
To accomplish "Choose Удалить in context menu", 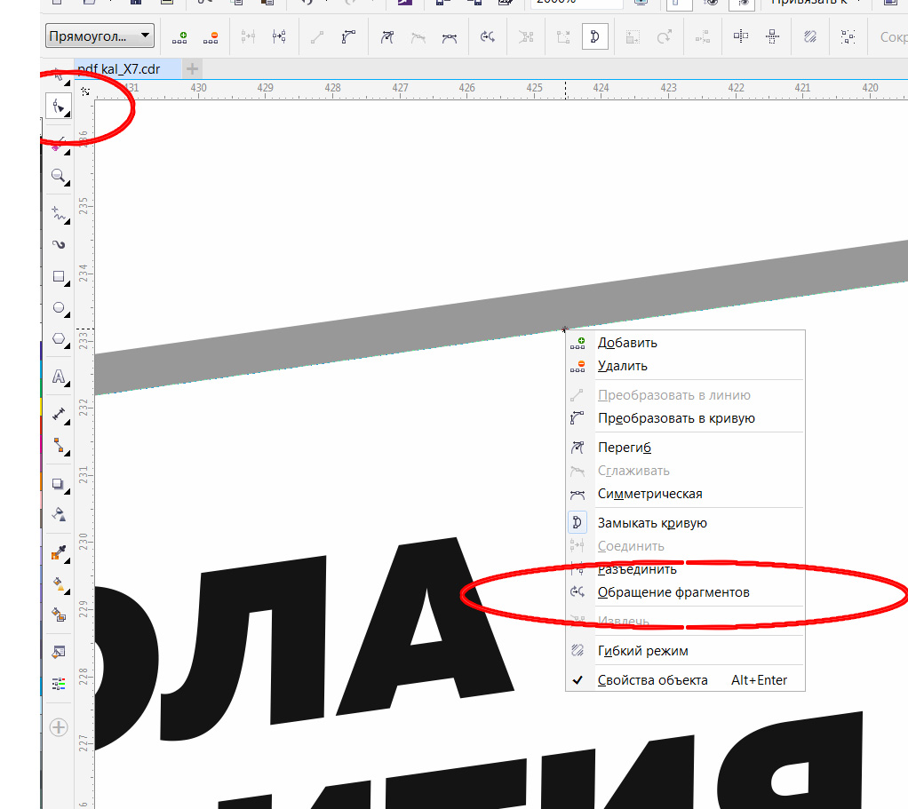I will pos(685,366).
